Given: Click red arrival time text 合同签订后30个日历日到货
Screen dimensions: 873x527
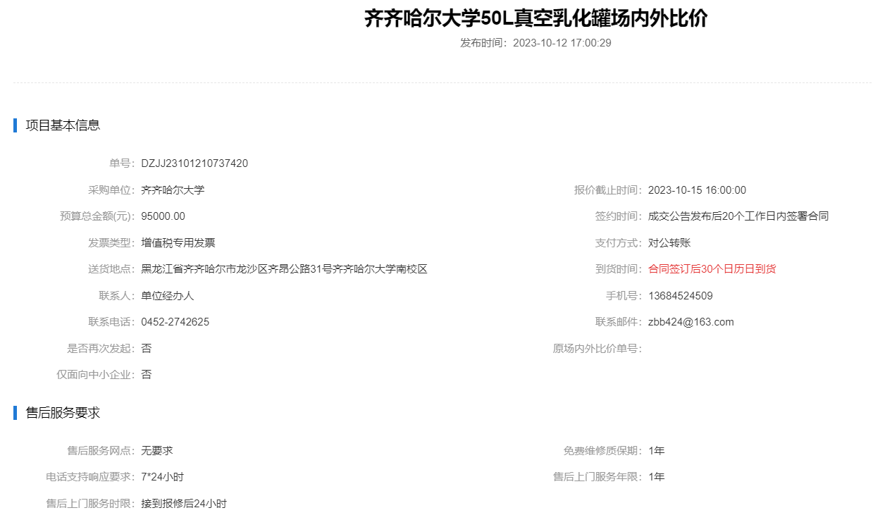Looking at the screenshot, I should click(x=712, y=269).
